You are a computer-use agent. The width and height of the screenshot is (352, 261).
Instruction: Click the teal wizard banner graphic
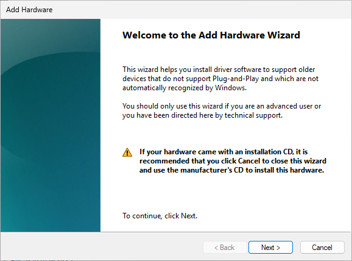coord(51,125)
